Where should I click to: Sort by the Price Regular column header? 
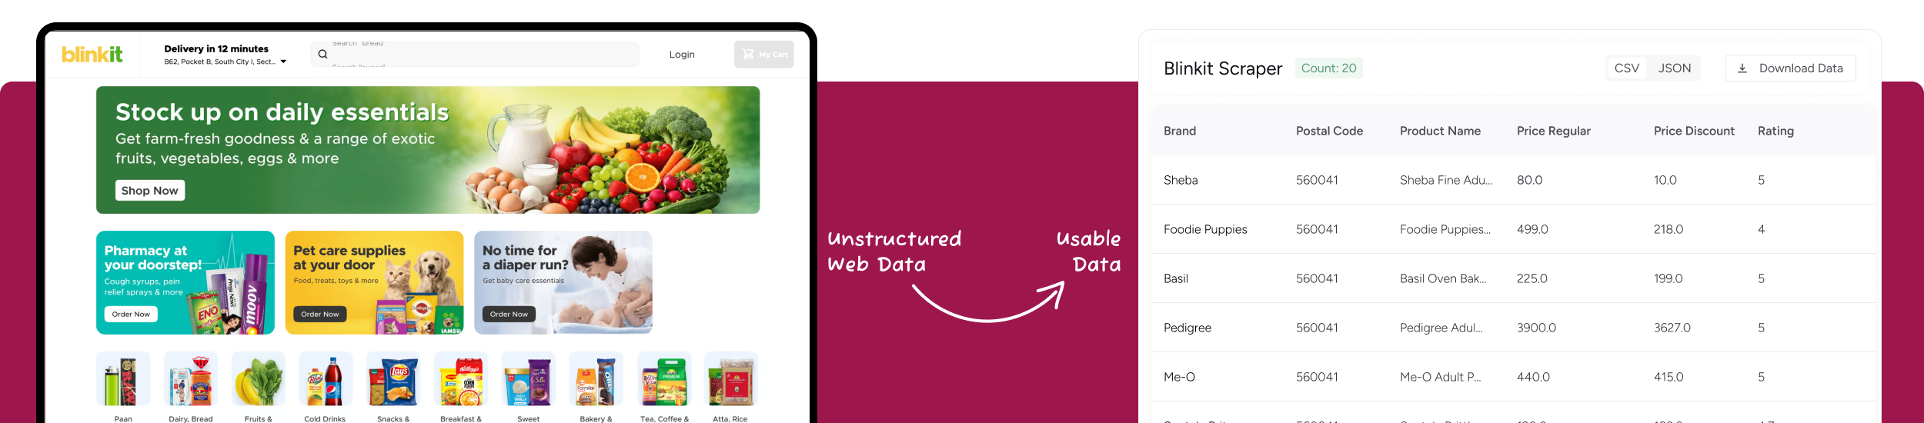pyautogui.click(x=1553, y=131)
